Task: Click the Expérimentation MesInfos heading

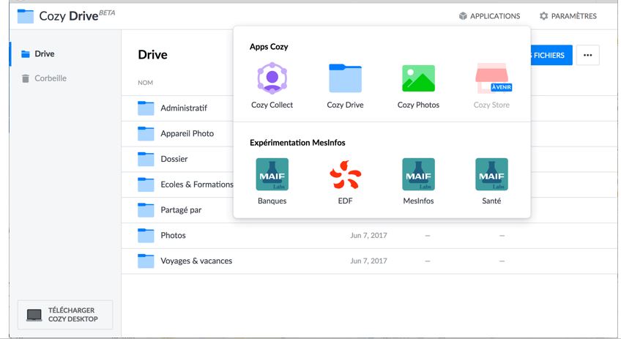Action: pos(297,143)
